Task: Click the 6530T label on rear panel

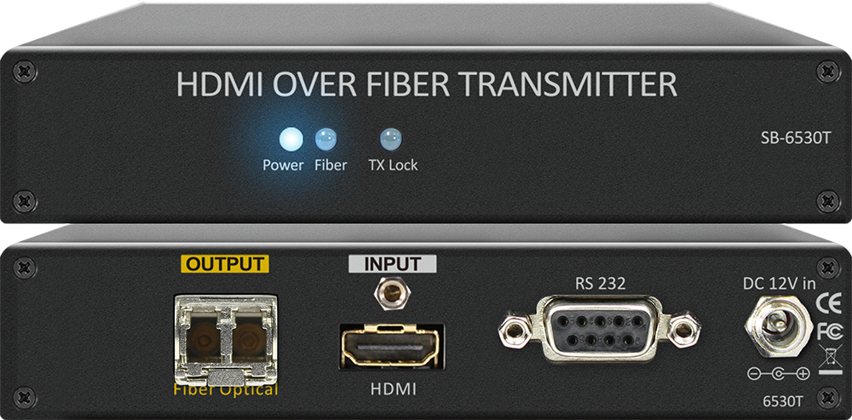Action: pos(784,402)
